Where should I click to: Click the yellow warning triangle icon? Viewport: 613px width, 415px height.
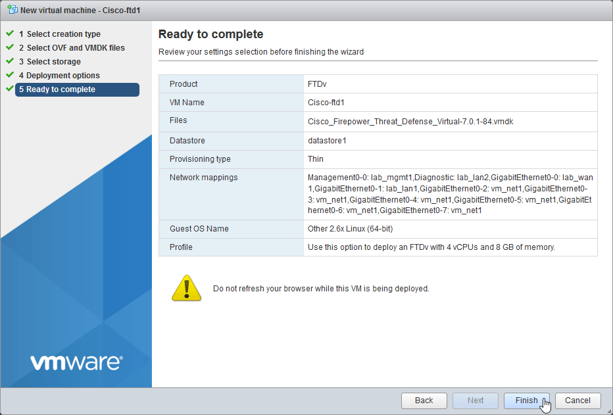[187, 288]
